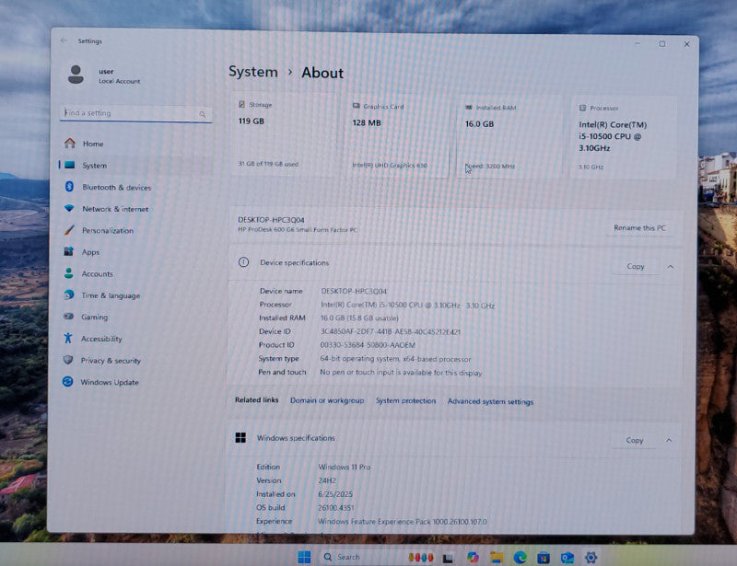The height and width of the screenshot is (566, 737).
Task: Click the Gaming controller icon
Action: click(68, 316)
